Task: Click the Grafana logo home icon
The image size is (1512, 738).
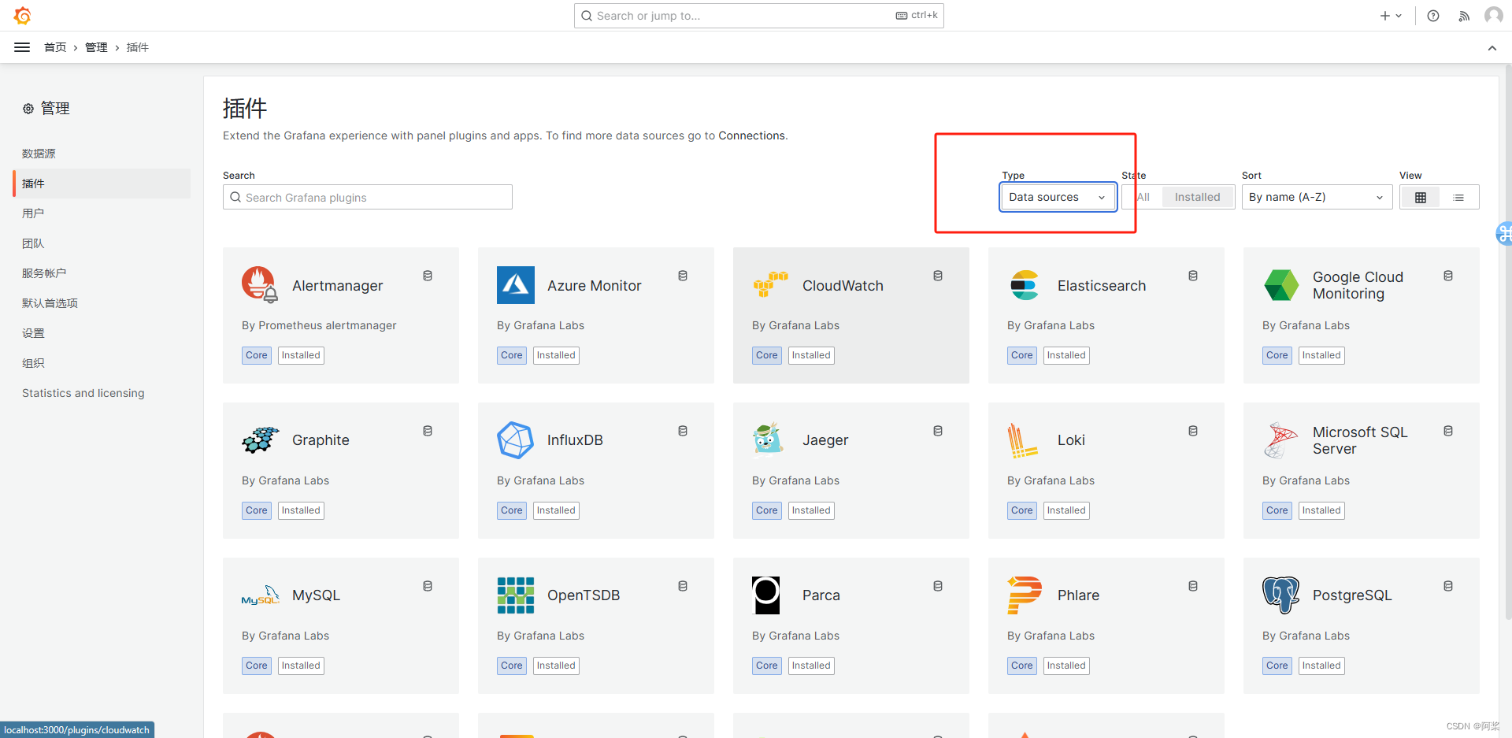Action: 22,16
